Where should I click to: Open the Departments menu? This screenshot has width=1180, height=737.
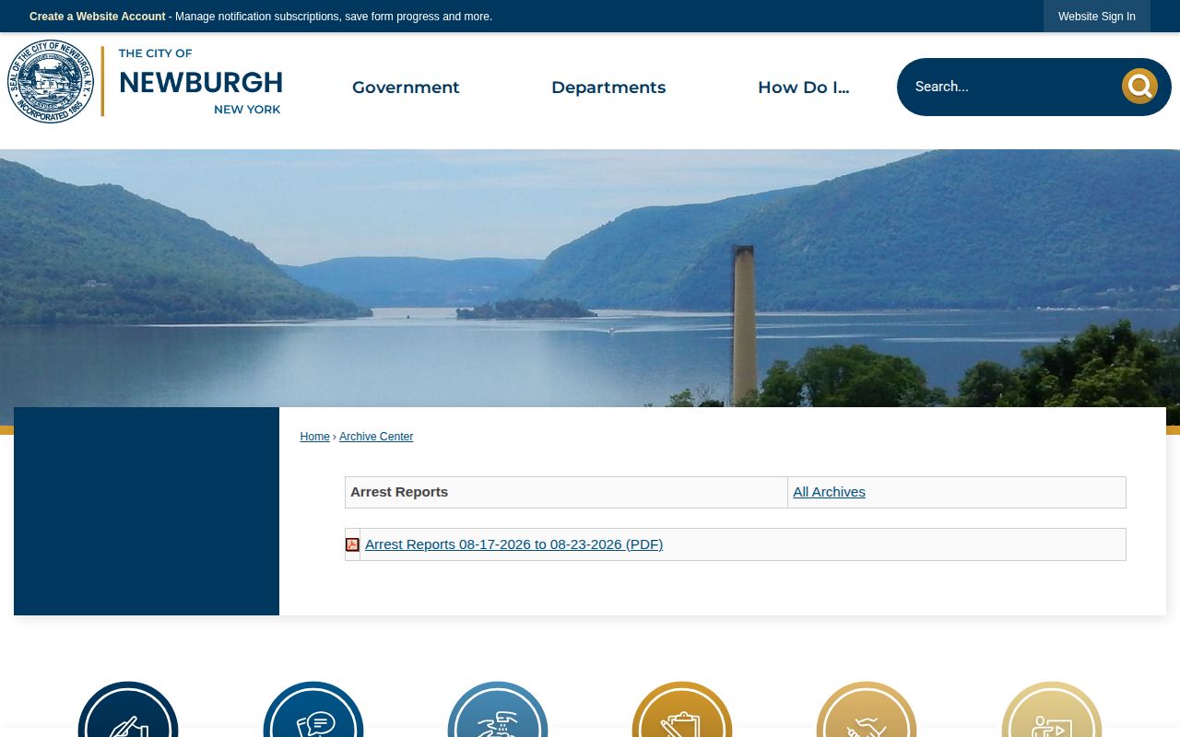point(608,88)
